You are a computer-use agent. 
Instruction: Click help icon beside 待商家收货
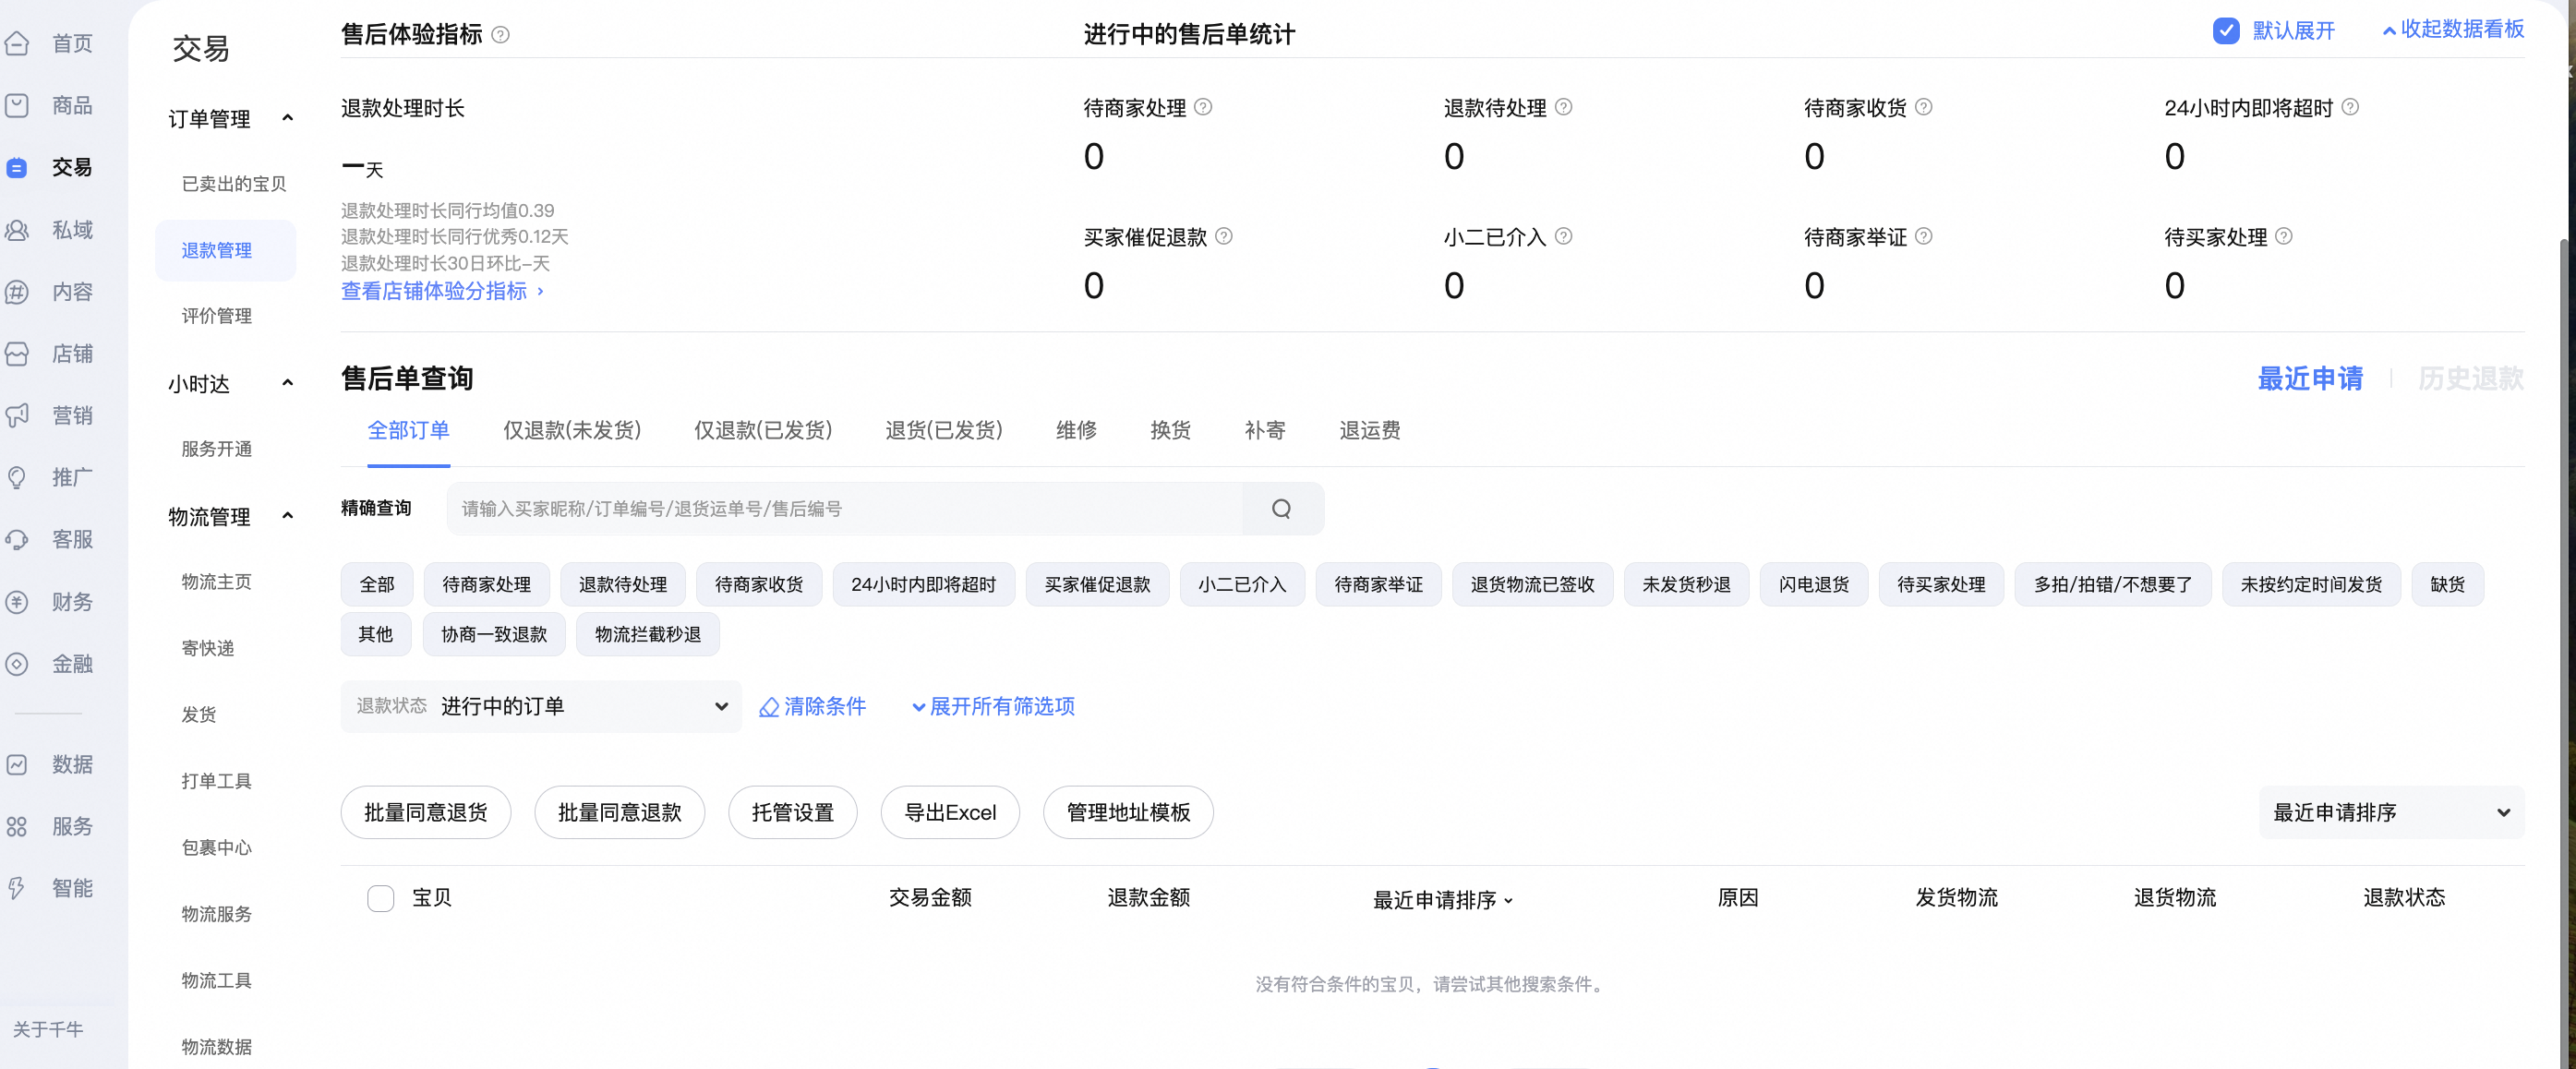tap(1923, 107)
